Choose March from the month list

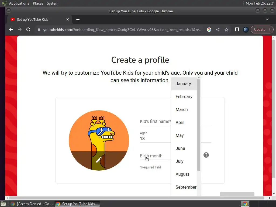coord(184,110)
